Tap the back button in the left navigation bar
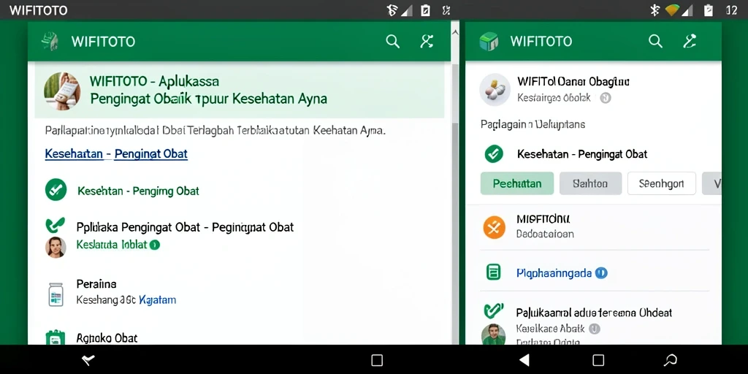Viewport: 748px width, 374px height. click(88, 359)
